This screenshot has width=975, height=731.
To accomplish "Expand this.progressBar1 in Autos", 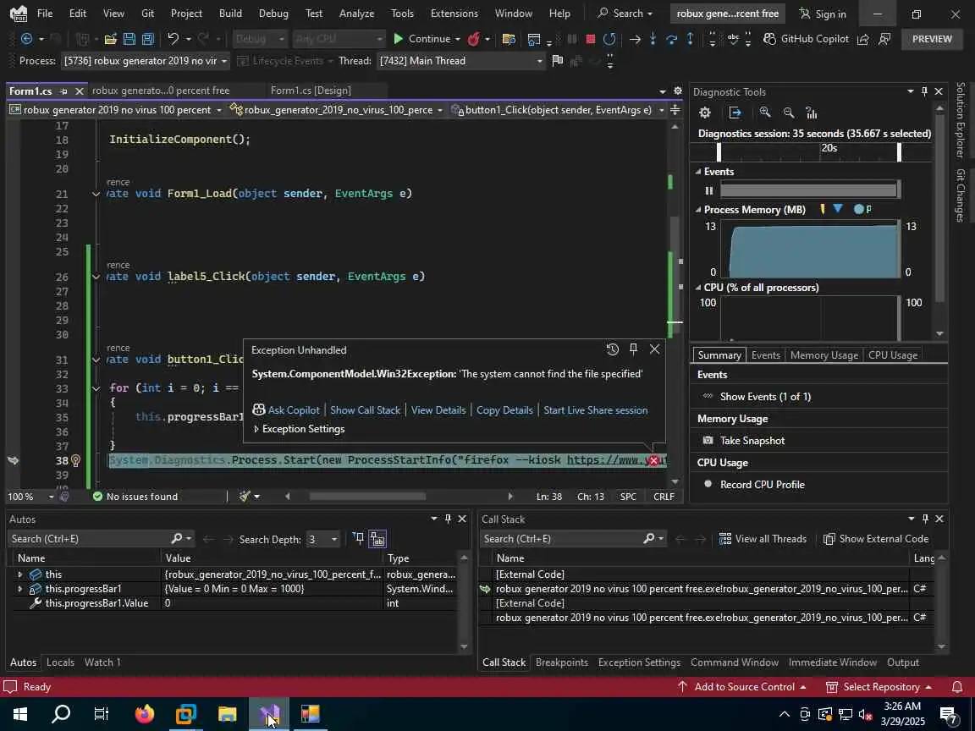I will [20, 589].
